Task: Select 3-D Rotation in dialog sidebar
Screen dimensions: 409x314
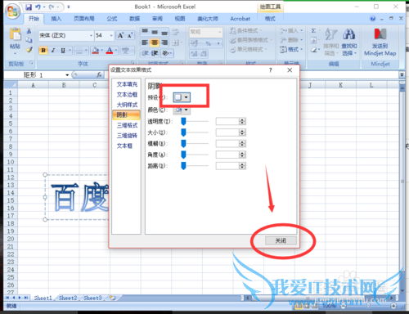Action: pos(127,136)
